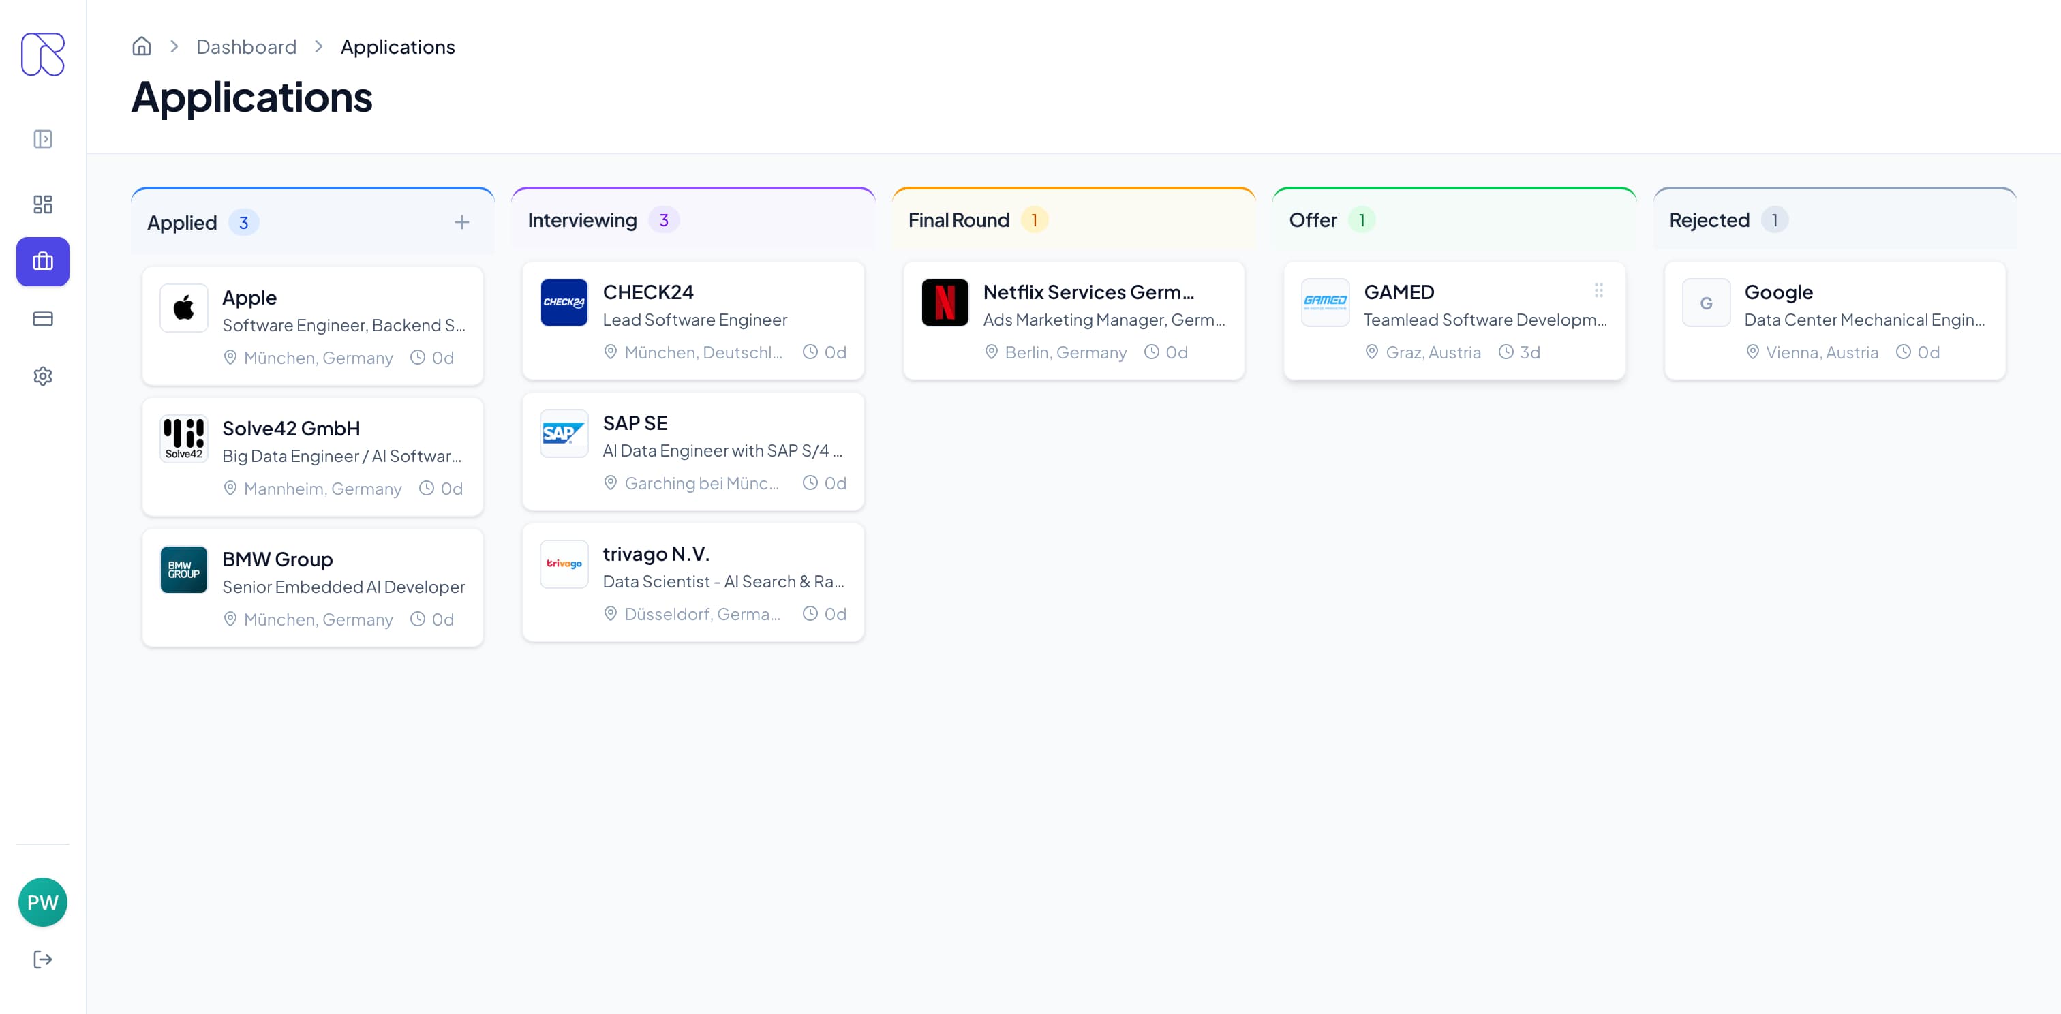Click 'Senior Embedded AI Developer' text
This screenshot has height=1014, width=2061.
click(x=344, y=587)
